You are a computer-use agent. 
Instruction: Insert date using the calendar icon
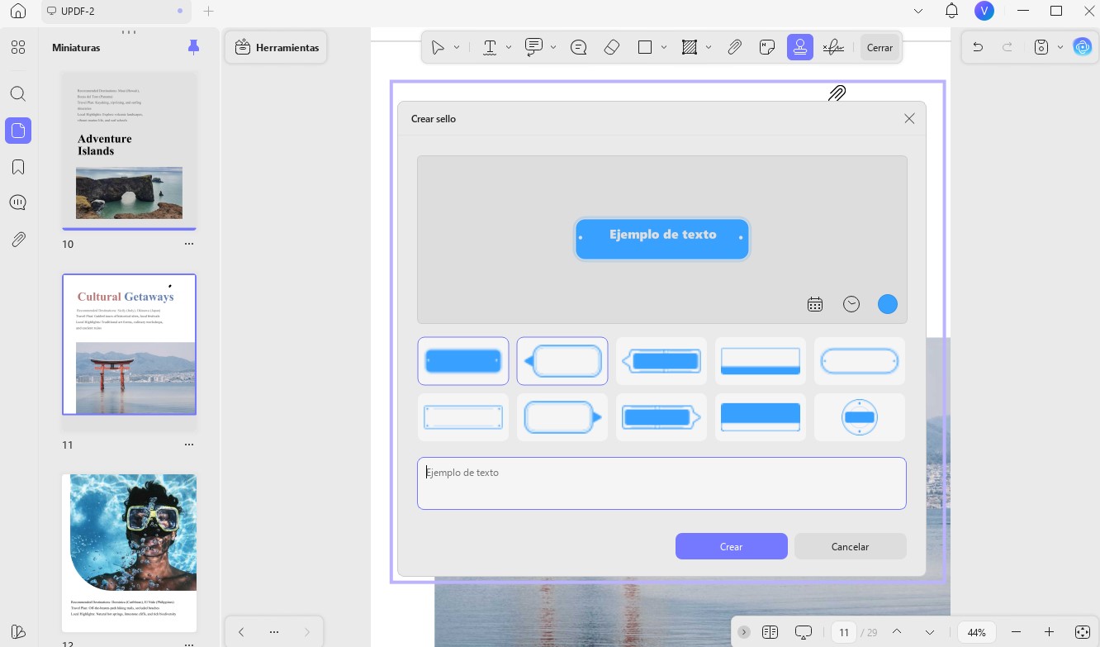point(815,304)
